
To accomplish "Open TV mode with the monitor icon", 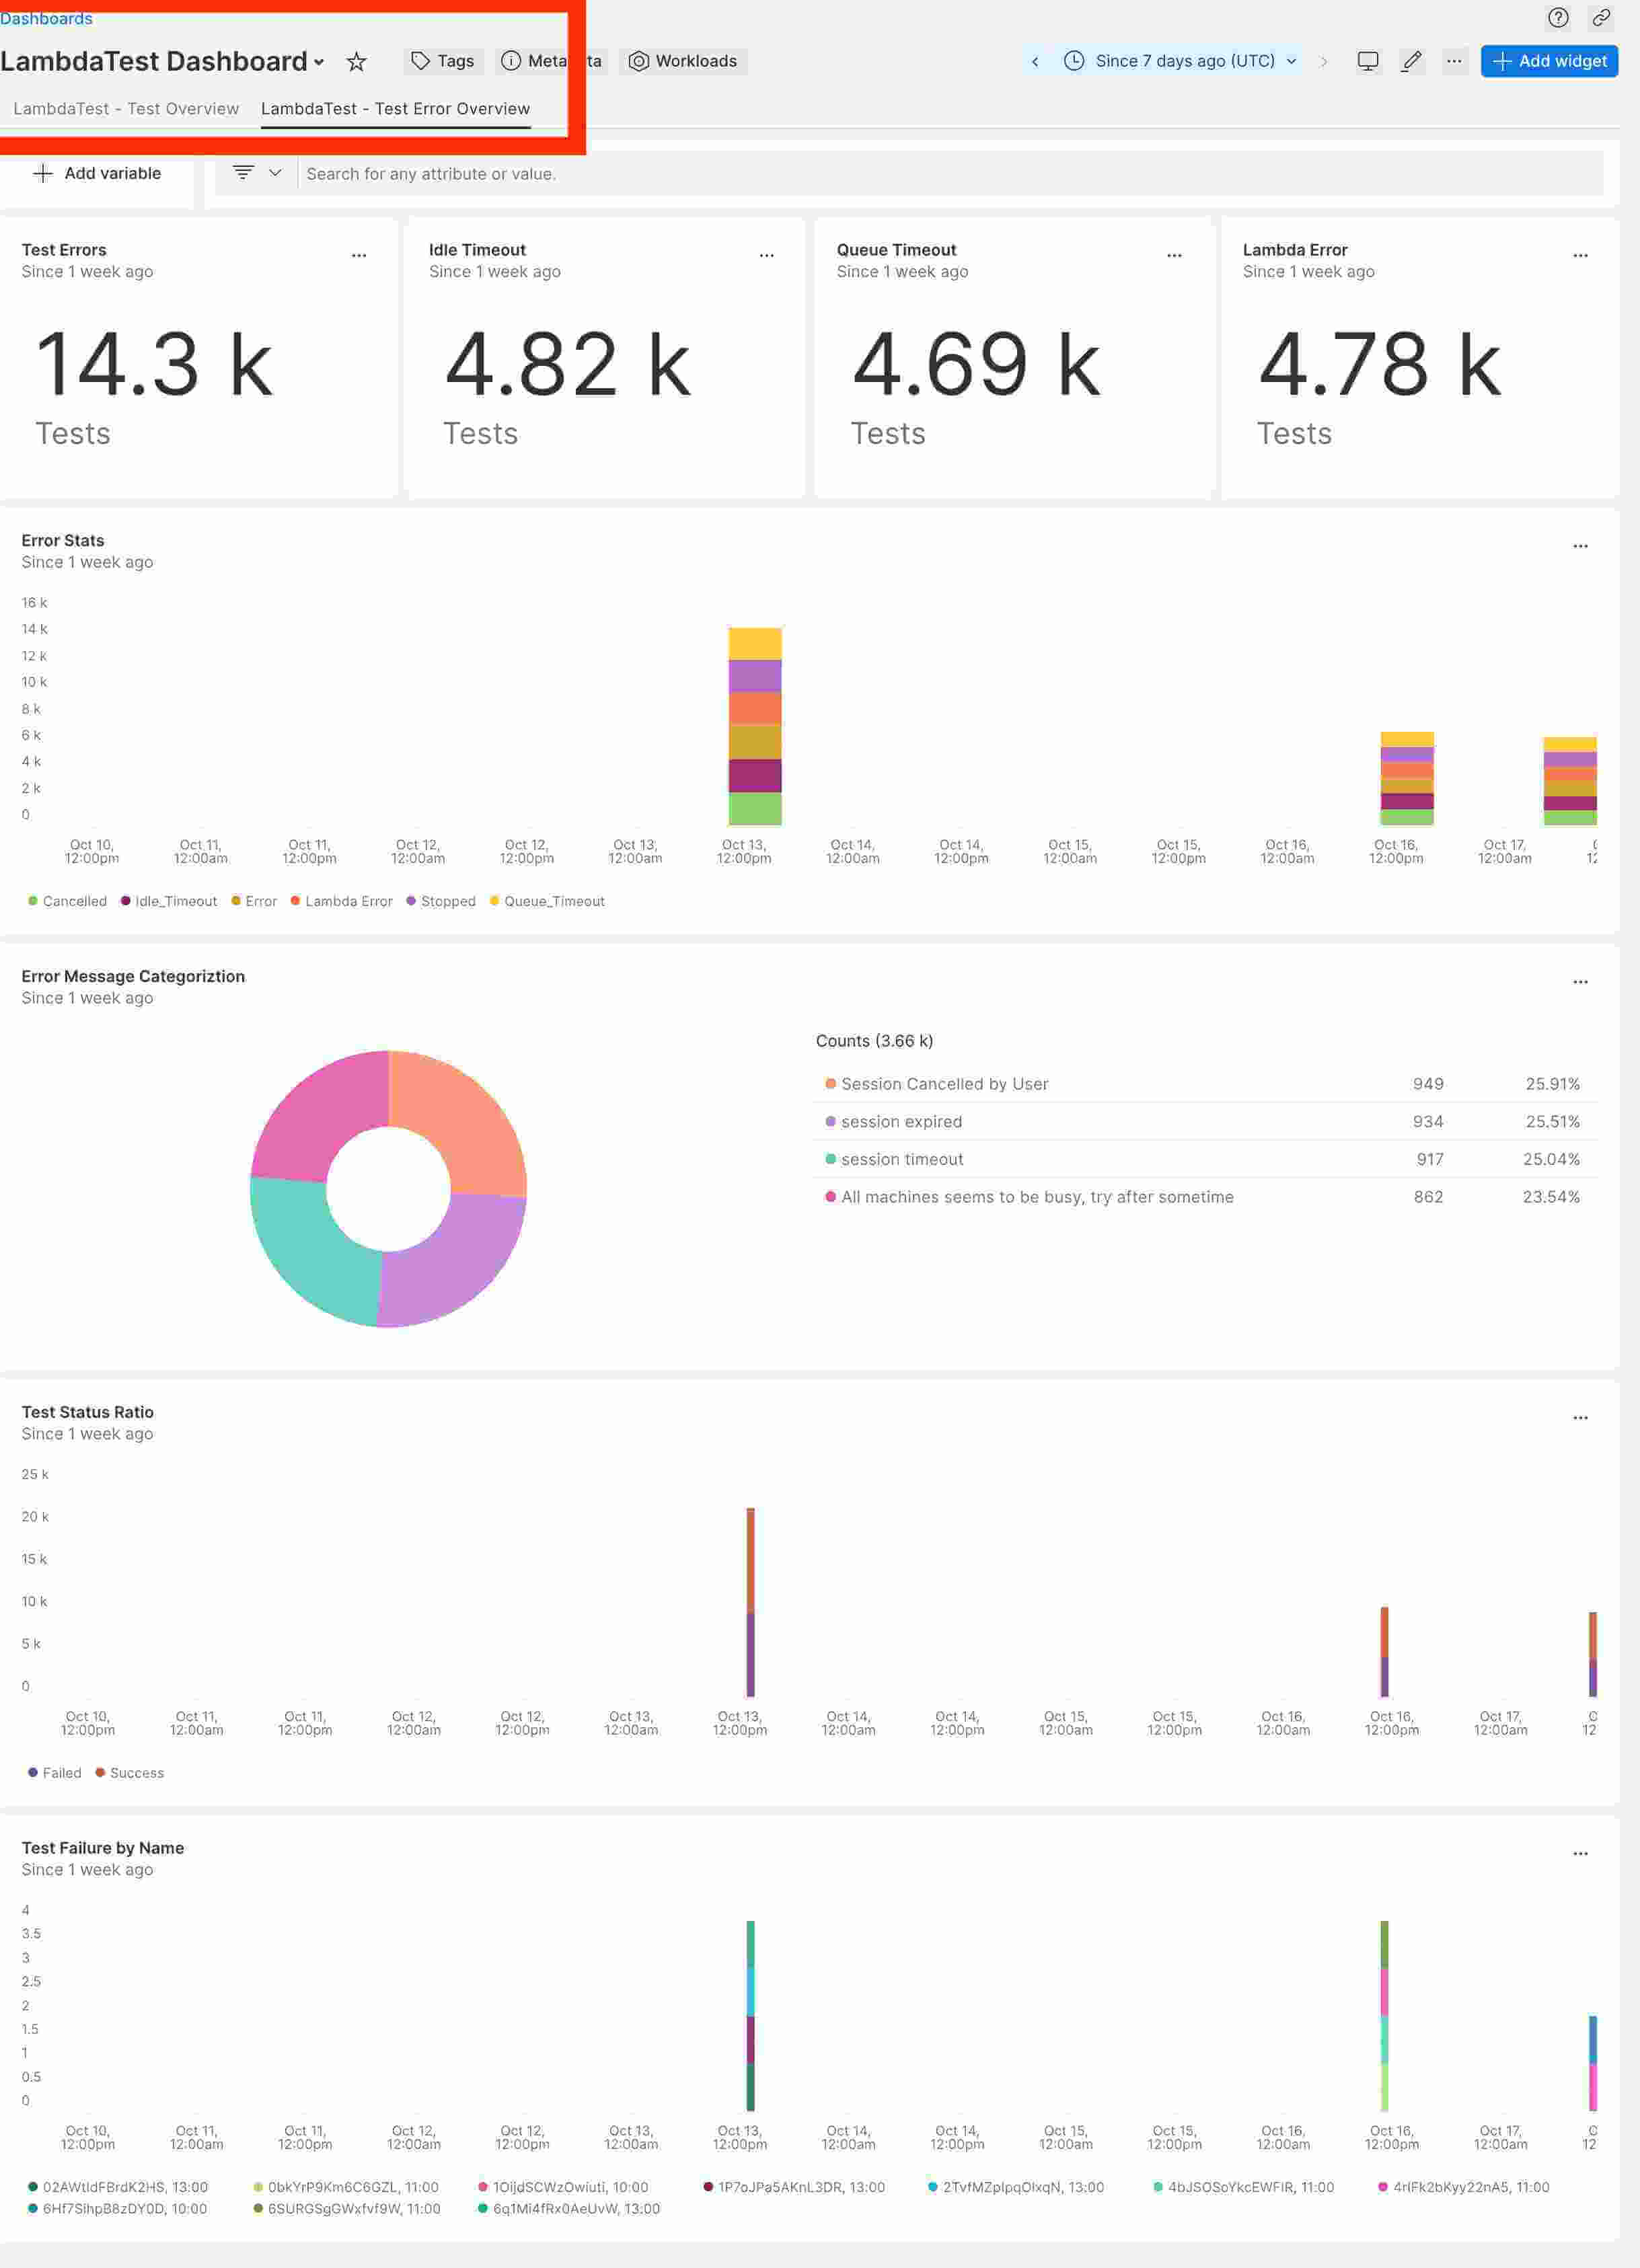I will tap(1367, 61).
